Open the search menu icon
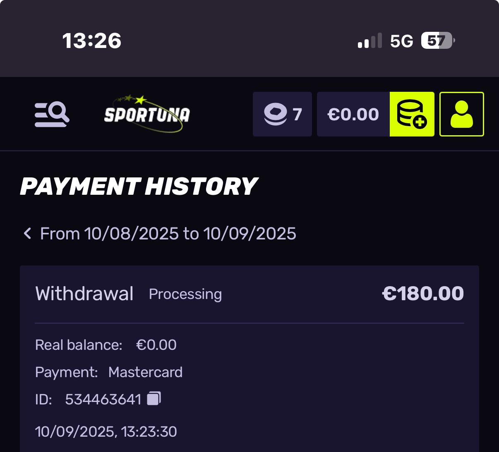Viewport: 499px width, 452px height. coord(52,114)
